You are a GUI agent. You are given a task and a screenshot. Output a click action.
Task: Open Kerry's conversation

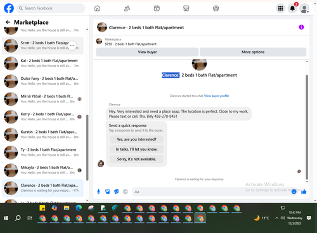42,116
